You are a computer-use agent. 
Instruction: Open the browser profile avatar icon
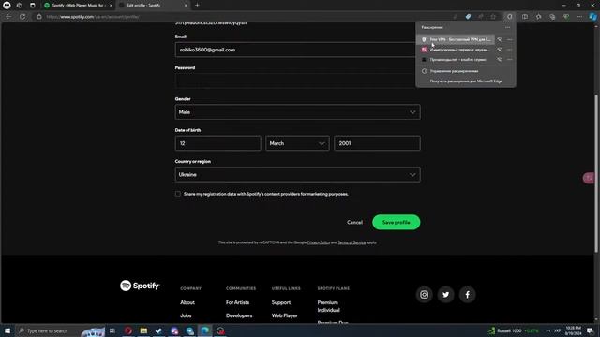tap(7, 6)
